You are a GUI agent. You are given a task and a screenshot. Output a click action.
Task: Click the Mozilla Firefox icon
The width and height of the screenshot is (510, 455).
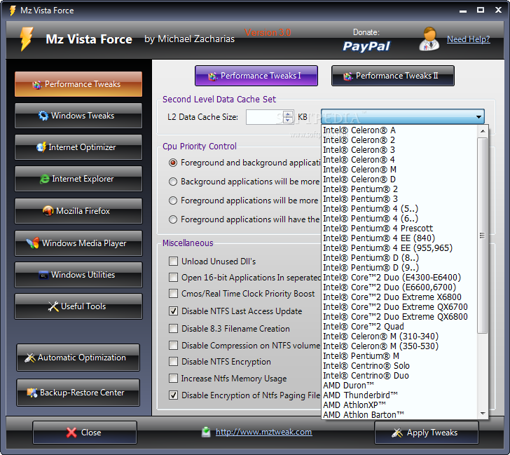click(48, 211)
